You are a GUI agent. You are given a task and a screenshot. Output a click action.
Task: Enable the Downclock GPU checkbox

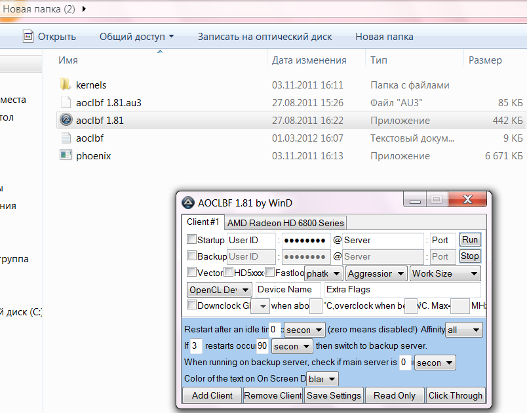coord(191,305)
